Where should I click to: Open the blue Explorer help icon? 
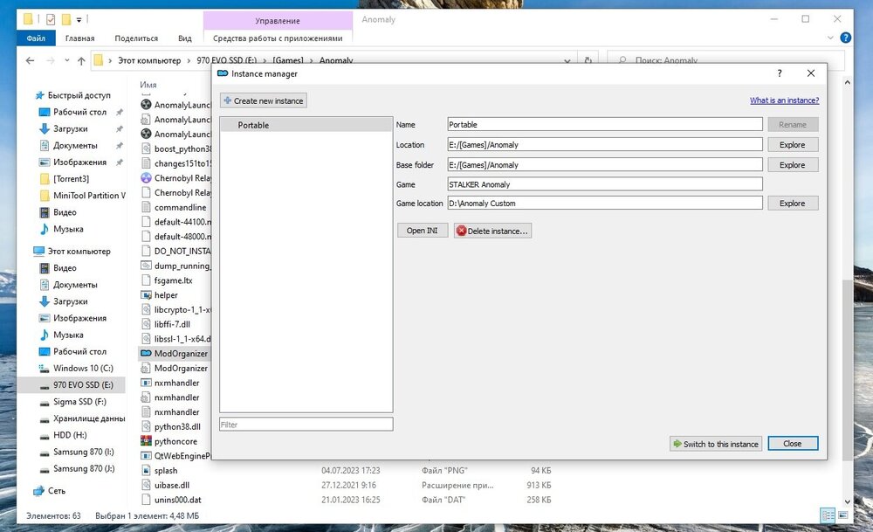click(x=845, y=38)
